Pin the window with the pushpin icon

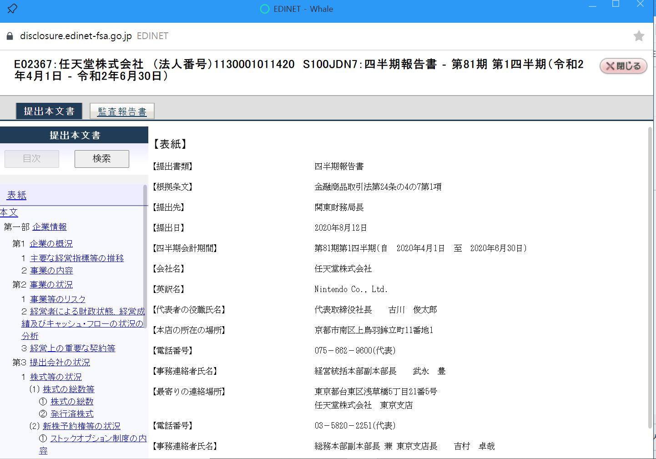click(x=12, y=8)
